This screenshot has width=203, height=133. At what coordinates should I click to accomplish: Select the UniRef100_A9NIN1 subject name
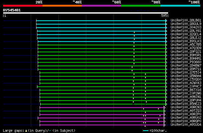tap(186, 97)
